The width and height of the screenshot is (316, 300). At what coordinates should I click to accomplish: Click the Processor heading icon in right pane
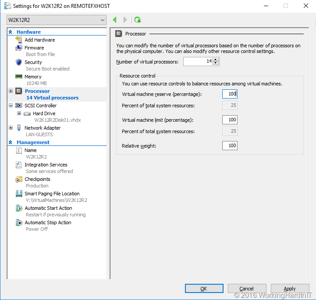118,34
